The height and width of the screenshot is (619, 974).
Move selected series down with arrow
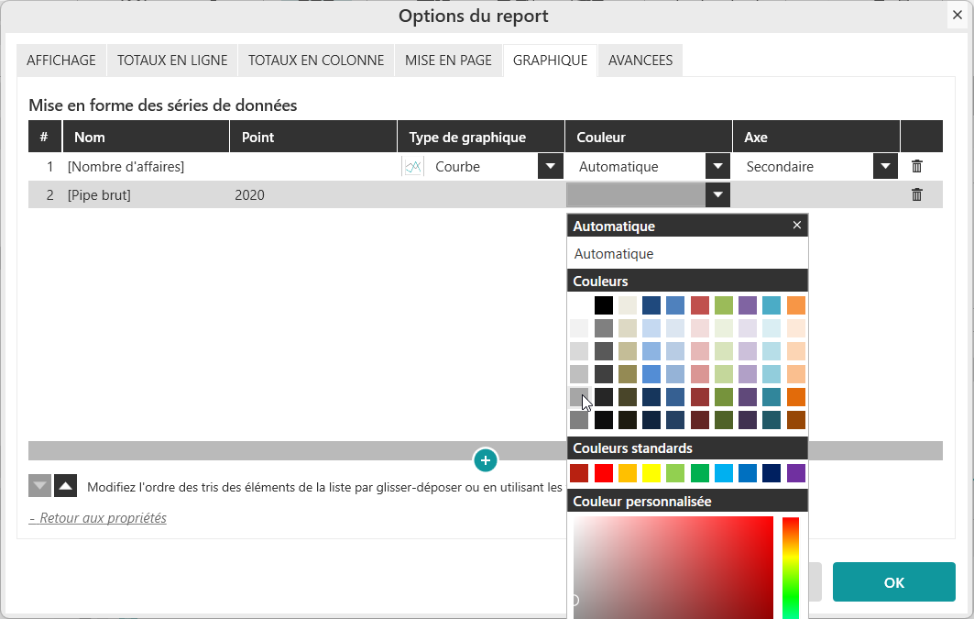39,486
